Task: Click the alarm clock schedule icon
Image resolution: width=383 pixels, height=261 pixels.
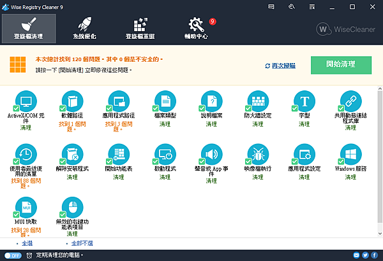Action: pyautogui.click(x=29, y=255)
